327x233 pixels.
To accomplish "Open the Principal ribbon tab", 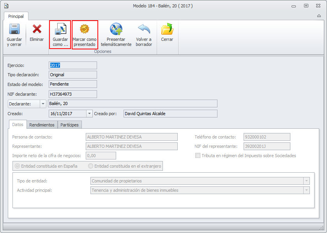I will [16, 16].
